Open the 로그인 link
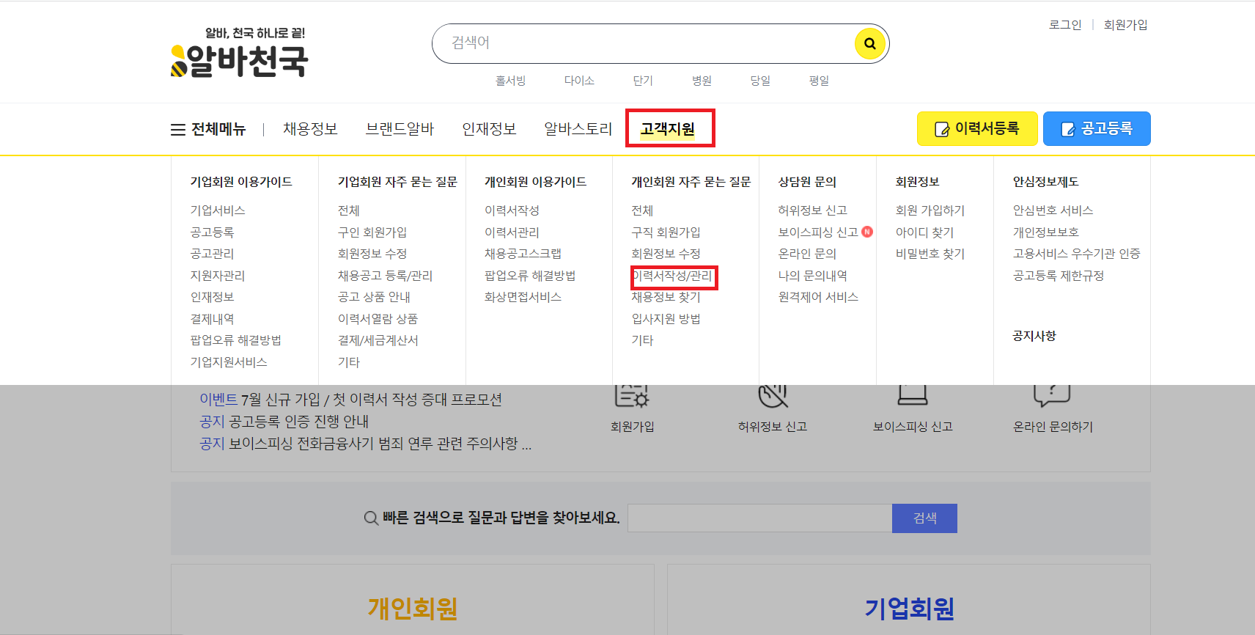 pyautogui.click(x=1064, y=25)
